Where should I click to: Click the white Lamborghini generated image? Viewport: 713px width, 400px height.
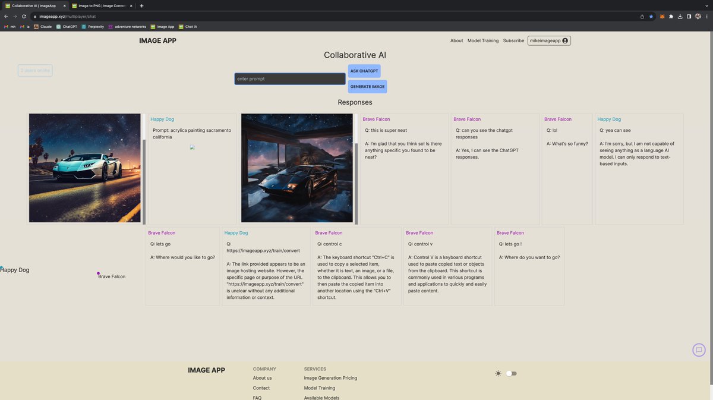(x=85, y=168)
